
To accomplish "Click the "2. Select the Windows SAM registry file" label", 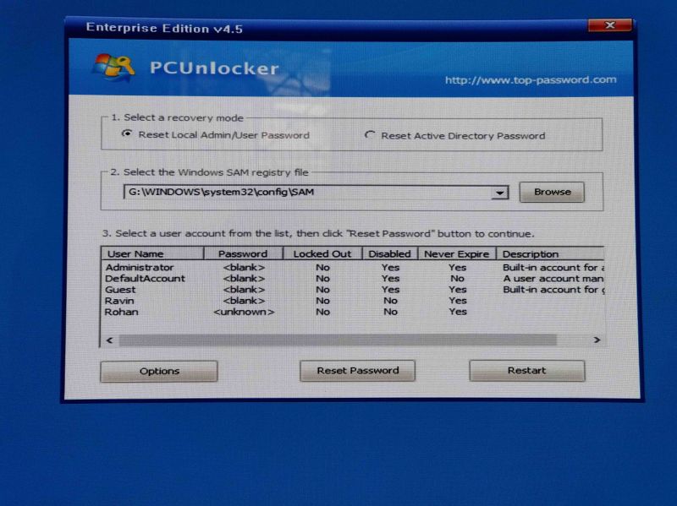I will pyautogui.click(x=209, y=172).
